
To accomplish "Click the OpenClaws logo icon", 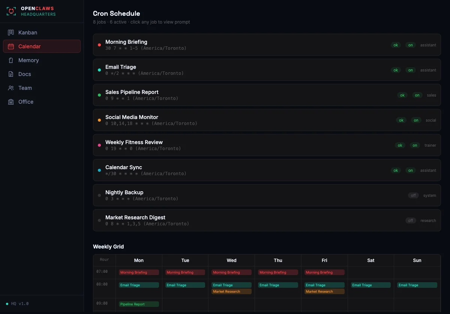I will [11, 11].
